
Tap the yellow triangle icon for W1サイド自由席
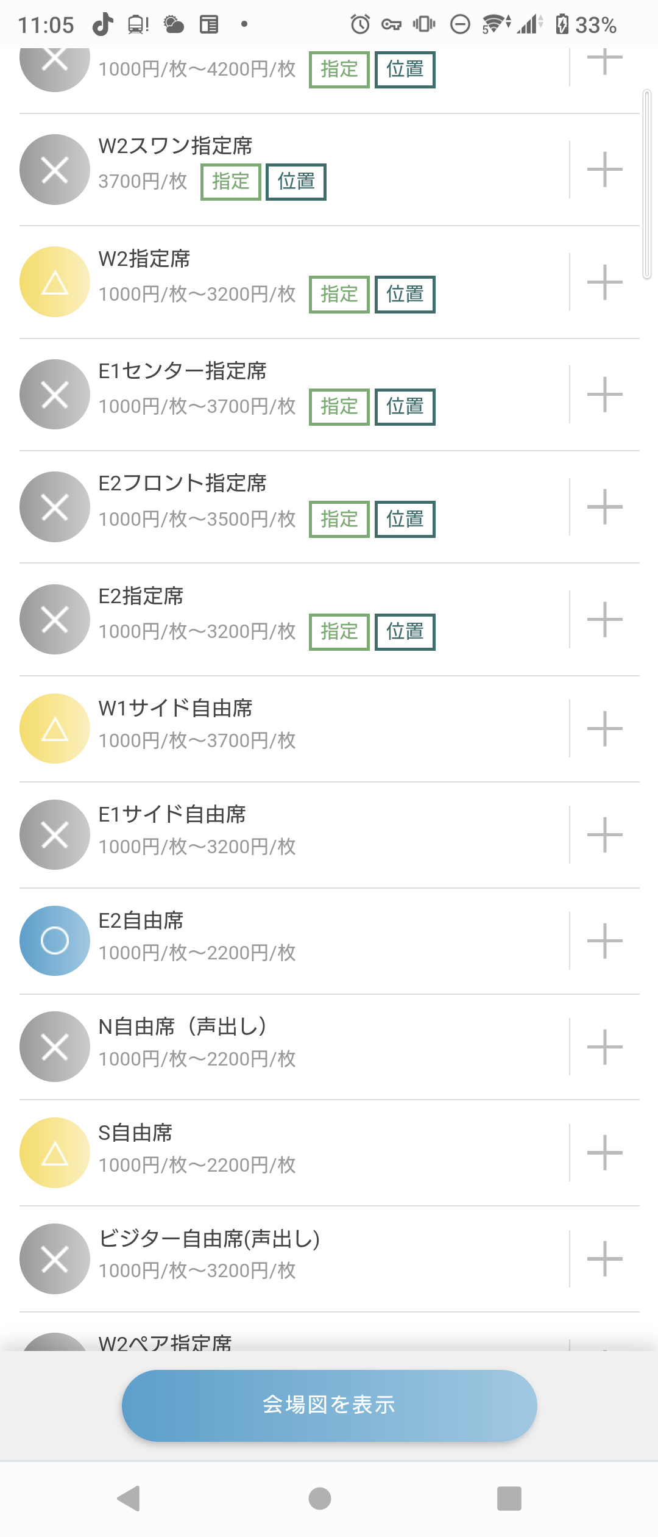click(x=55, y=728)
